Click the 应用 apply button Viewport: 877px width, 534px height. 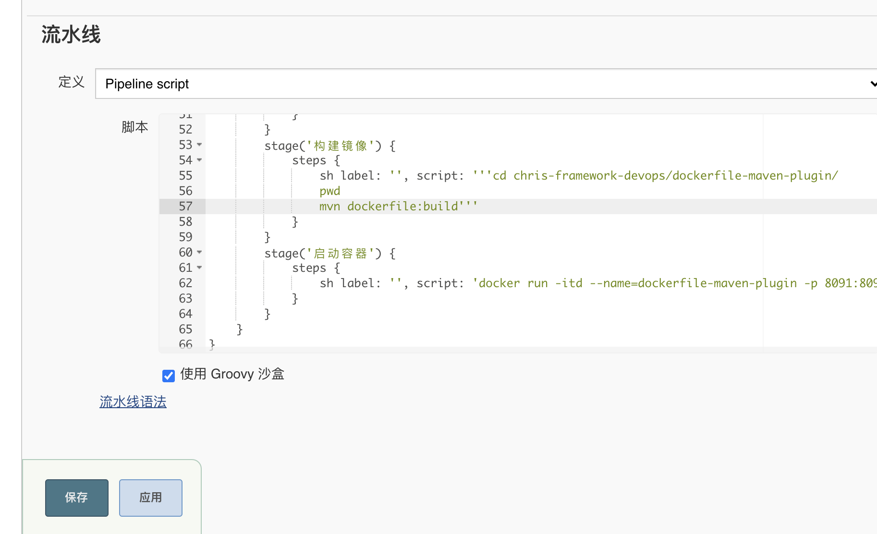(150, 498)
